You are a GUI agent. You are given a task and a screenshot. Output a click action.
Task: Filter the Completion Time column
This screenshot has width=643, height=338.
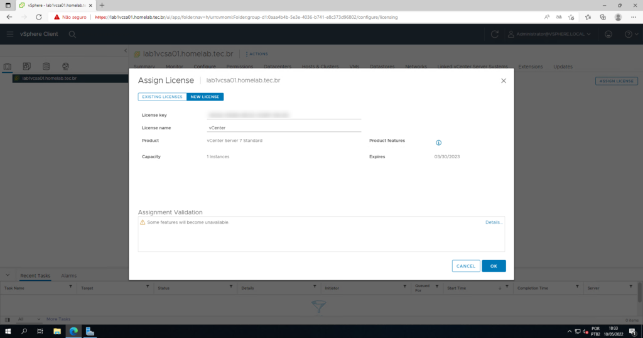pos(577,286)
